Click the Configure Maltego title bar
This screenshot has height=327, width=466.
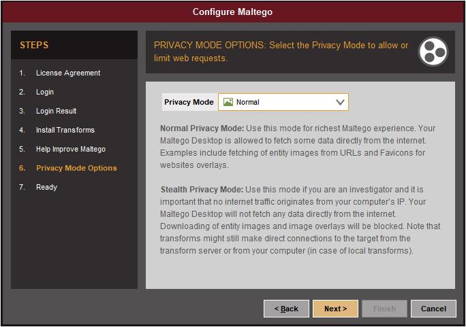click(x=233, y=12)
